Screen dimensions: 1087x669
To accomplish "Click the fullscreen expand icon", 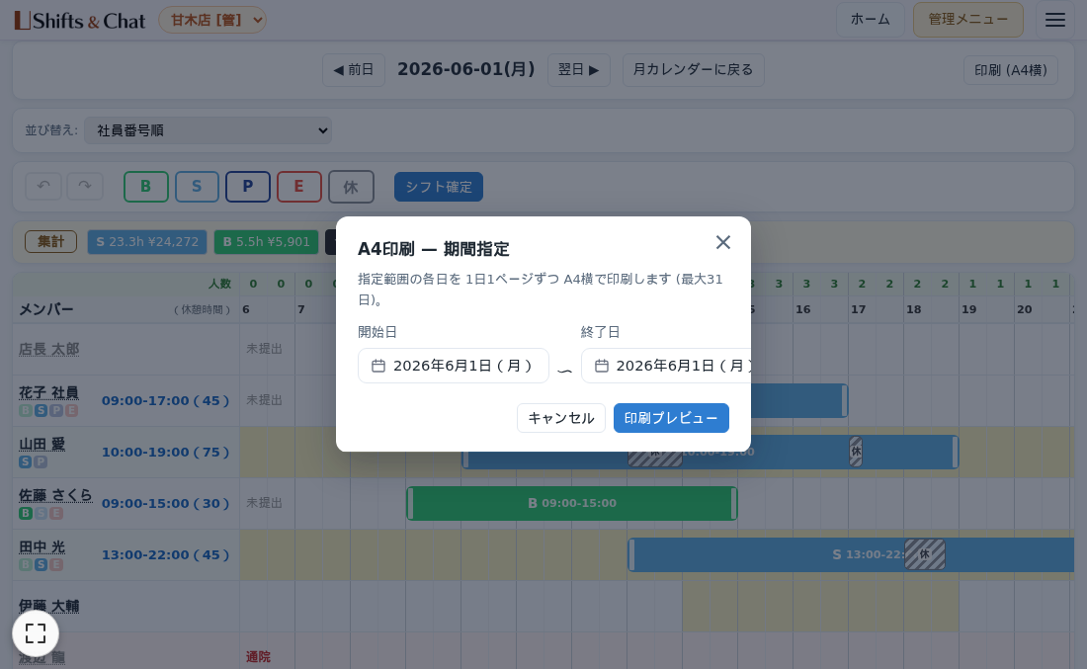I will coord(36,633).
